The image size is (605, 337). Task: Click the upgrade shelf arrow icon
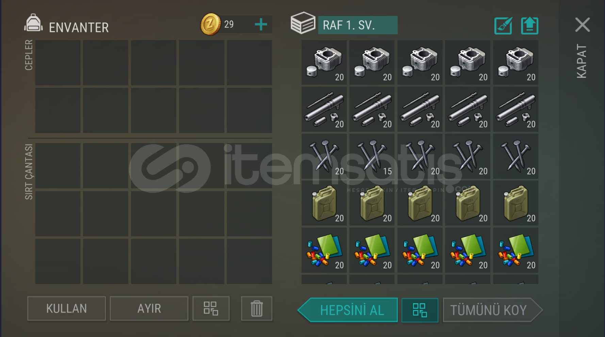(529, 26)
